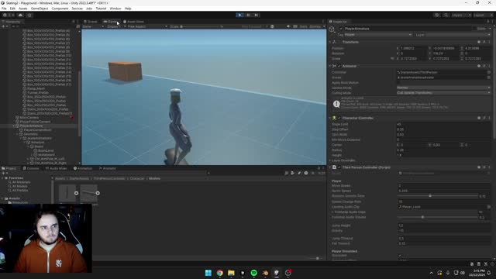Collapse the Transform component foldout
Screen dimensions: 496x279
click(x=330, y=42)
